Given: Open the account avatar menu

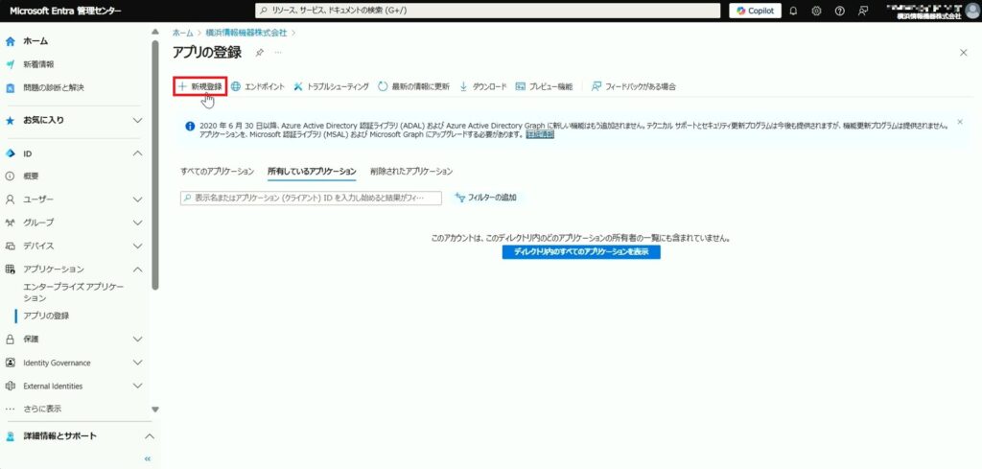Looking at the screenshot, I should coord(972,11).
